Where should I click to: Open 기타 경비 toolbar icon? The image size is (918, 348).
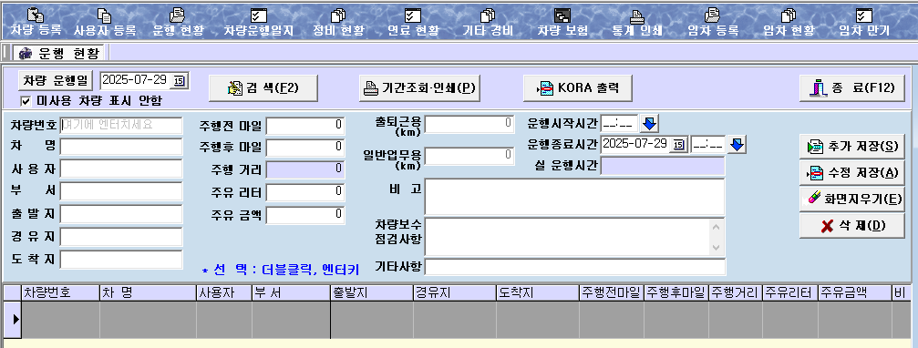[x=488, y=23]
